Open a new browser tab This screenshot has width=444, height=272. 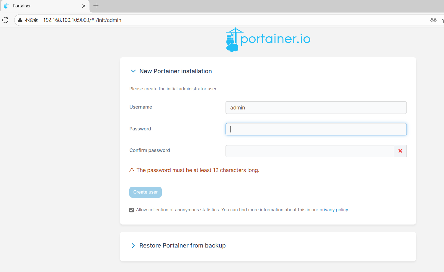(96, 6)
